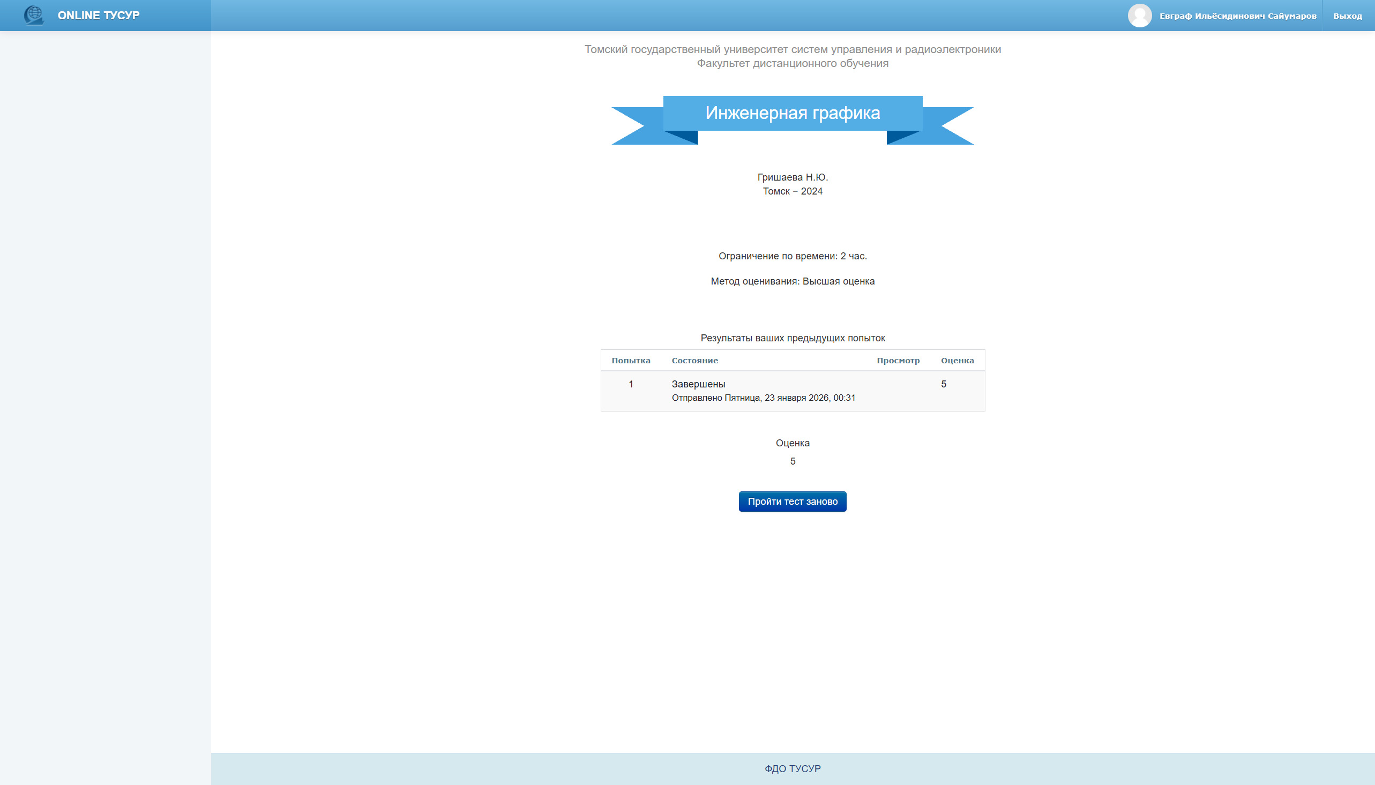Log out via the Выход link
The width and height of the screenshot is (1375, 785).
point(1347,16)
